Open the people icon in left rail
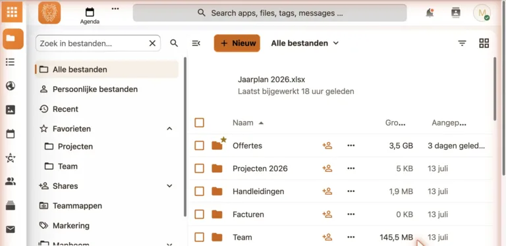The image size is (506, 246). click(11, 182)
